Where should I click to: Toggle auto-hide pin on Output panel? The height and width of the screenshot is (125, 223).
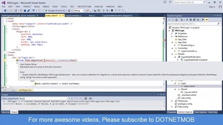pos(161,95)
